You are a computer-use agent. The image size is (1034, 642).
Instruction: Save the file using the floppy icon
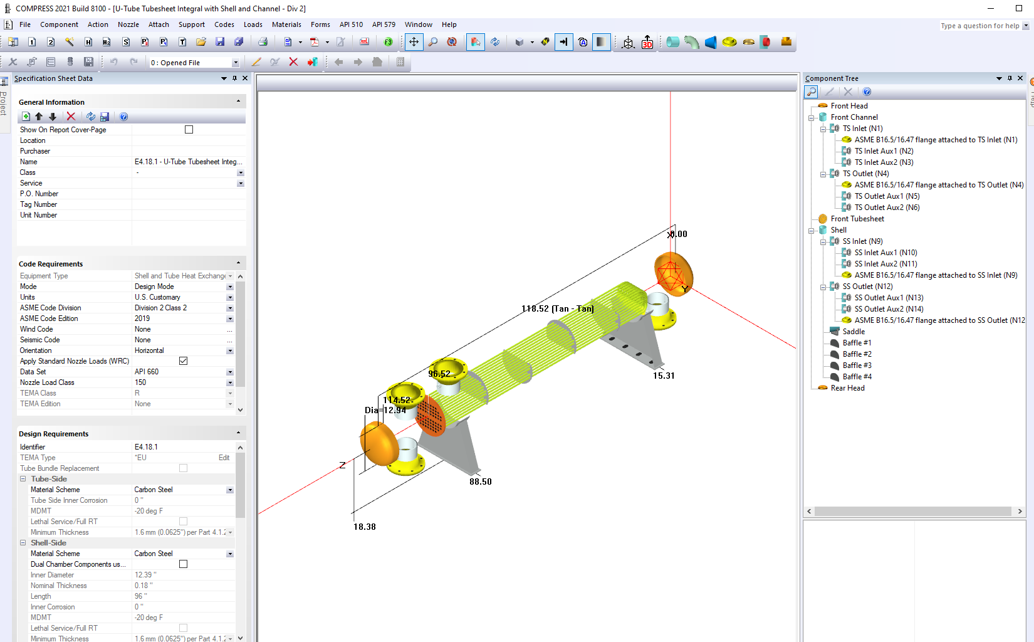point(220,42)
